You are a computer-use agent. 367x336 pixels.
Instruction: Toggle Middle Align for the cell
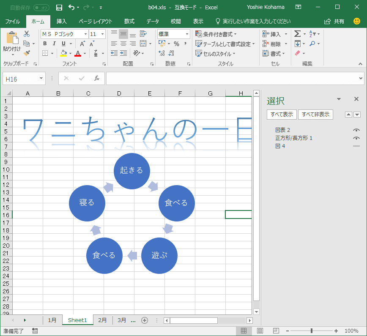[123, 34]
